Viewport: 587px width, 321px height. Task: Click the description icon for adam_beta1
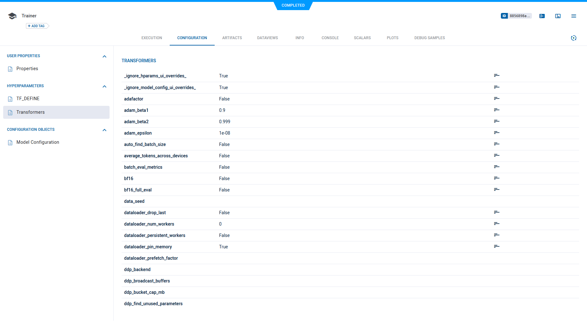[x=496, y=110]
